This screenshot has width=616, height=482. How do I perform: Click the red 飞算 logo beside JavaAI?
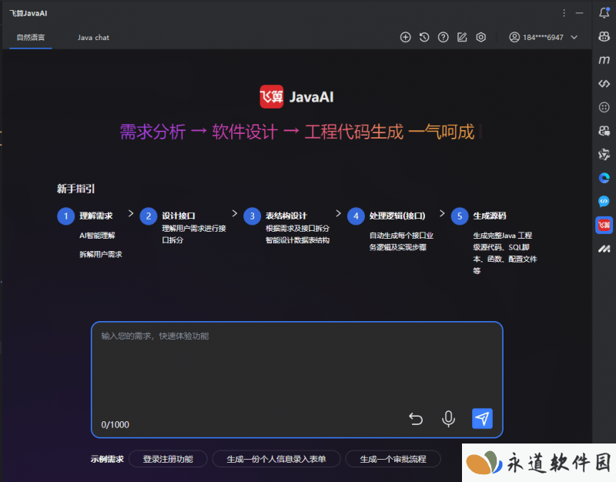click(272, 97)
